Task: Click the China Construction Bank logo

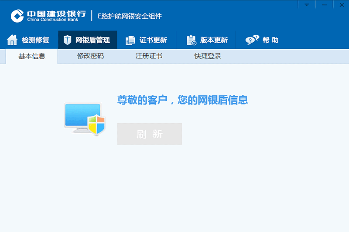Action: (x=48, y=16)
